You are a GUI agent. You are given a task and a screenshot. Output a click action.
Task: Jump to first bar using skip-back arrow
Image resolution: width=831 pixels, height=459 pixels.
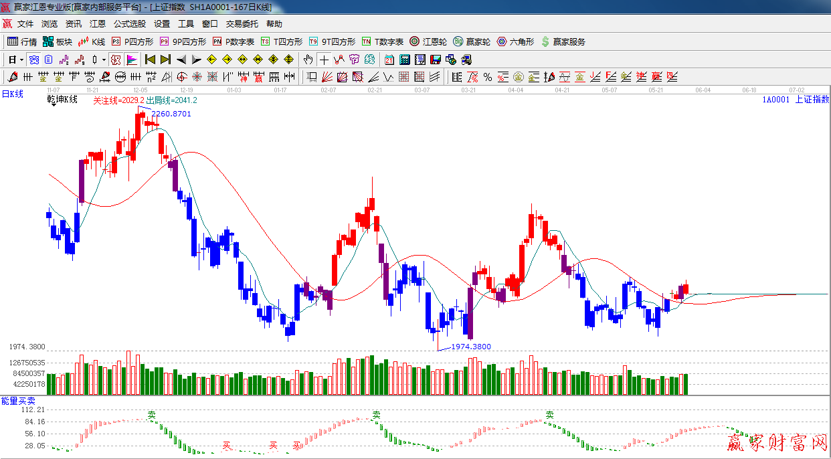point(150,60)
